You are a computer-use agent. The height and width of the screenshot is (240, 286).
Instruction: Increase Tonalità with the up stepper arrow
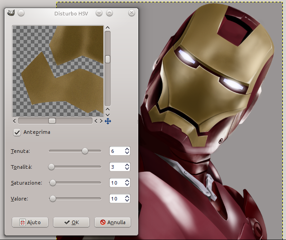pos(127,165)
